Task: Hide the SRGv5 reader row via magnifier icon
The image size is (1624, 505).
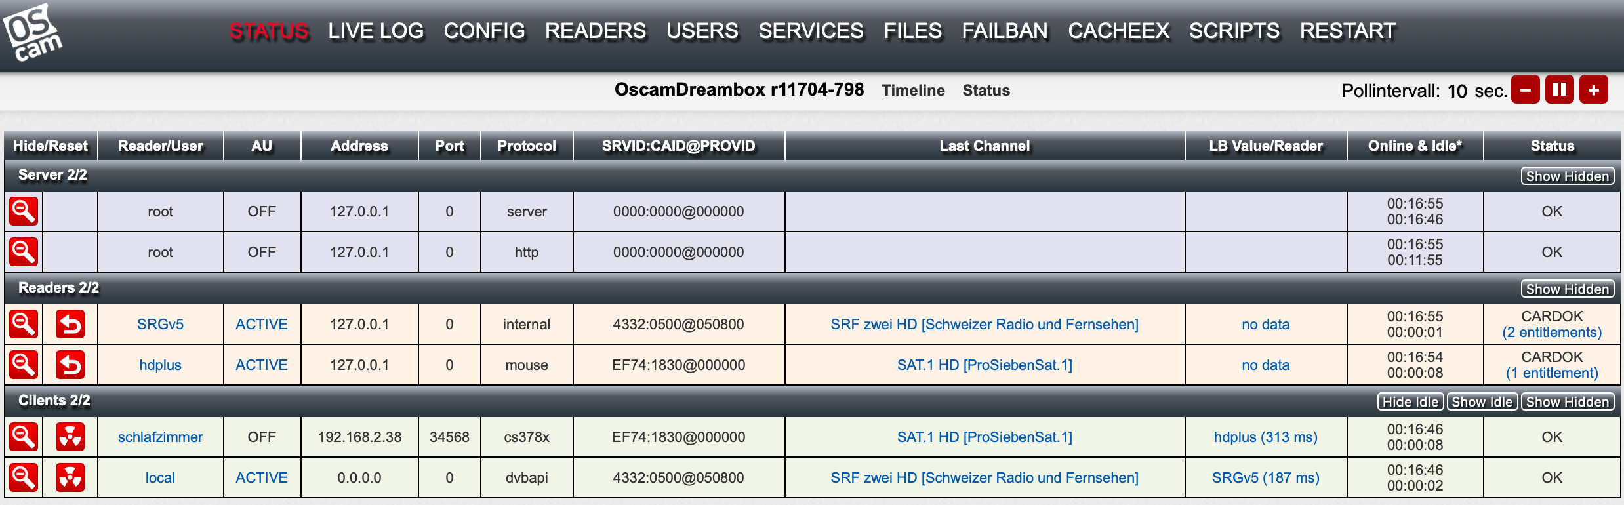Action: [24, 324]
